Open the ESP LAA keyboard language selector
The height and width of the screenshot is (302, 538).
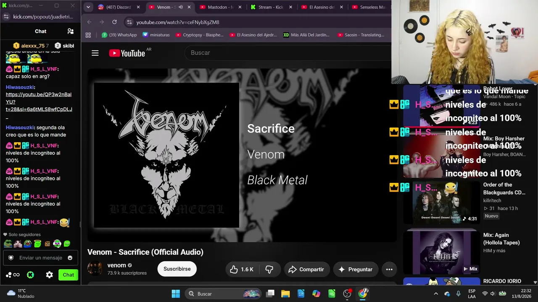click(472, 294)
